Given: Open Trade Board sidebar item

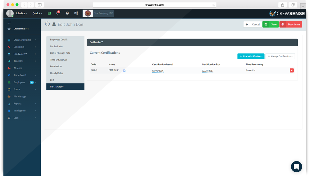Looking at the screenshot, I should [20, 75].
